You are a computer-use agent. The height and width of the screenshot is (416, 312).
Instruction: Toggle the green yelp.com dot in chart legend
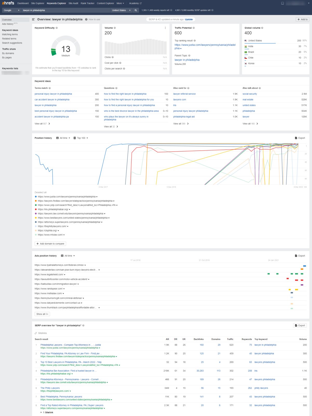point(36,205)
